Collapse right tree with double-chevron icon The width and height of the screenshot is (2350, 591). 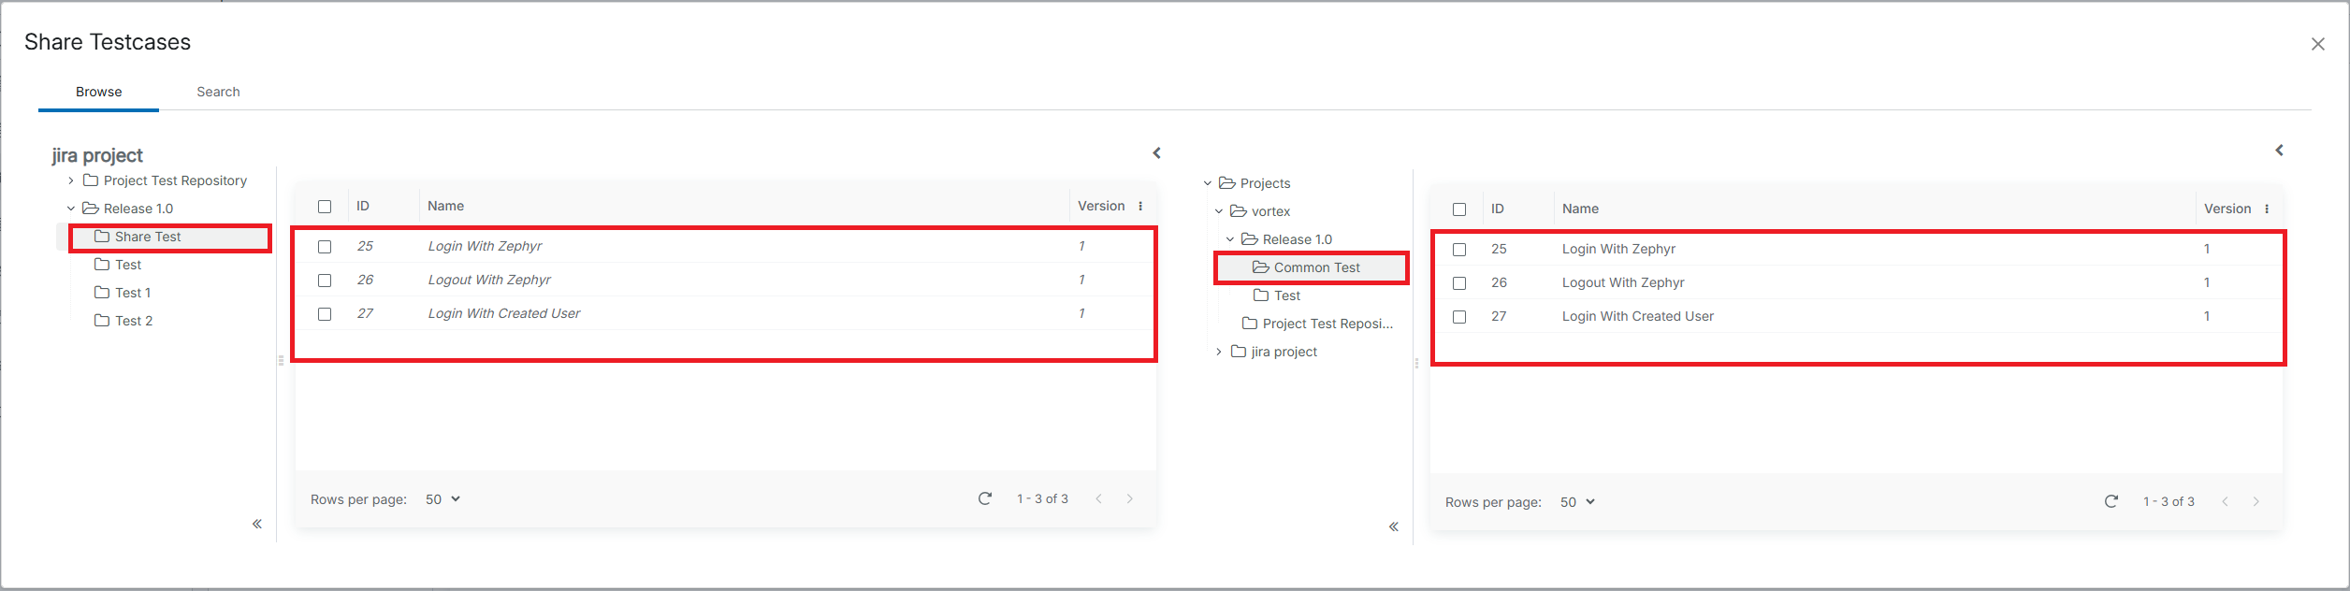[1393, 526]
